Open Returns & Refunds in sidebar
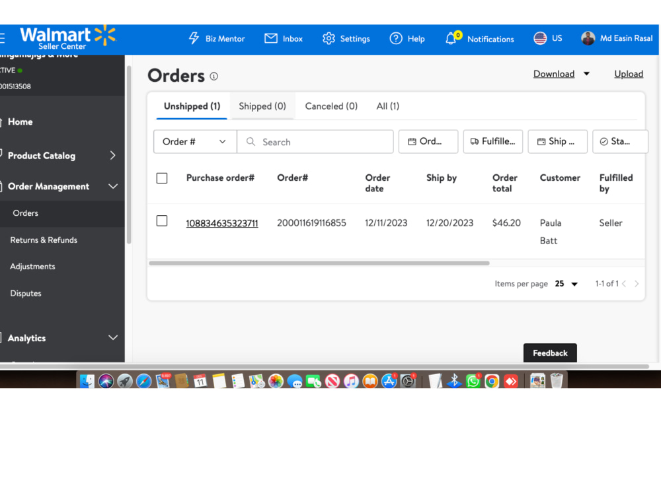This screenshot has height=495, width=661. click(x=44, y=240)
